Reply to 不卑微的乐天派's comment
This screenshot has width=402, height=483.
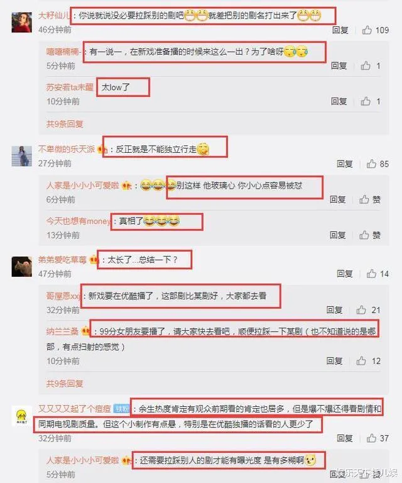344,164
